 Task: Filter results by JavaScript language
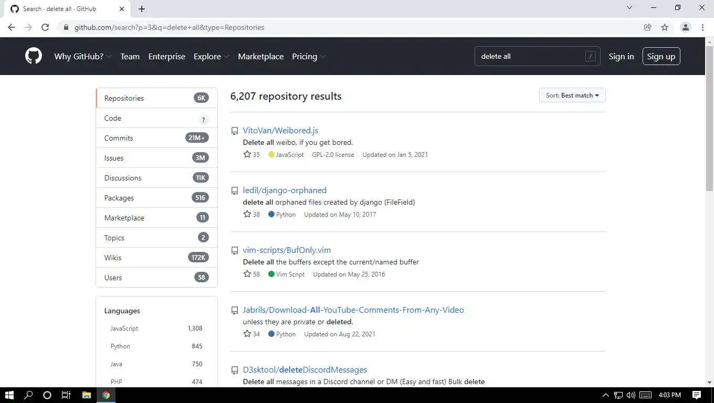[156, 328]
